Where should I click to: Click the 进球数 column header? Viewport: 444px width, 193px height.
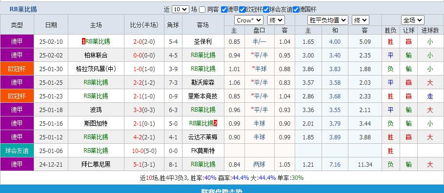pos(430,30)
